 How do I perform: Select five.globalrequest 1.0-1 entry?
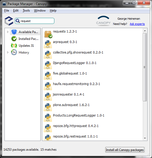point(70,73)
